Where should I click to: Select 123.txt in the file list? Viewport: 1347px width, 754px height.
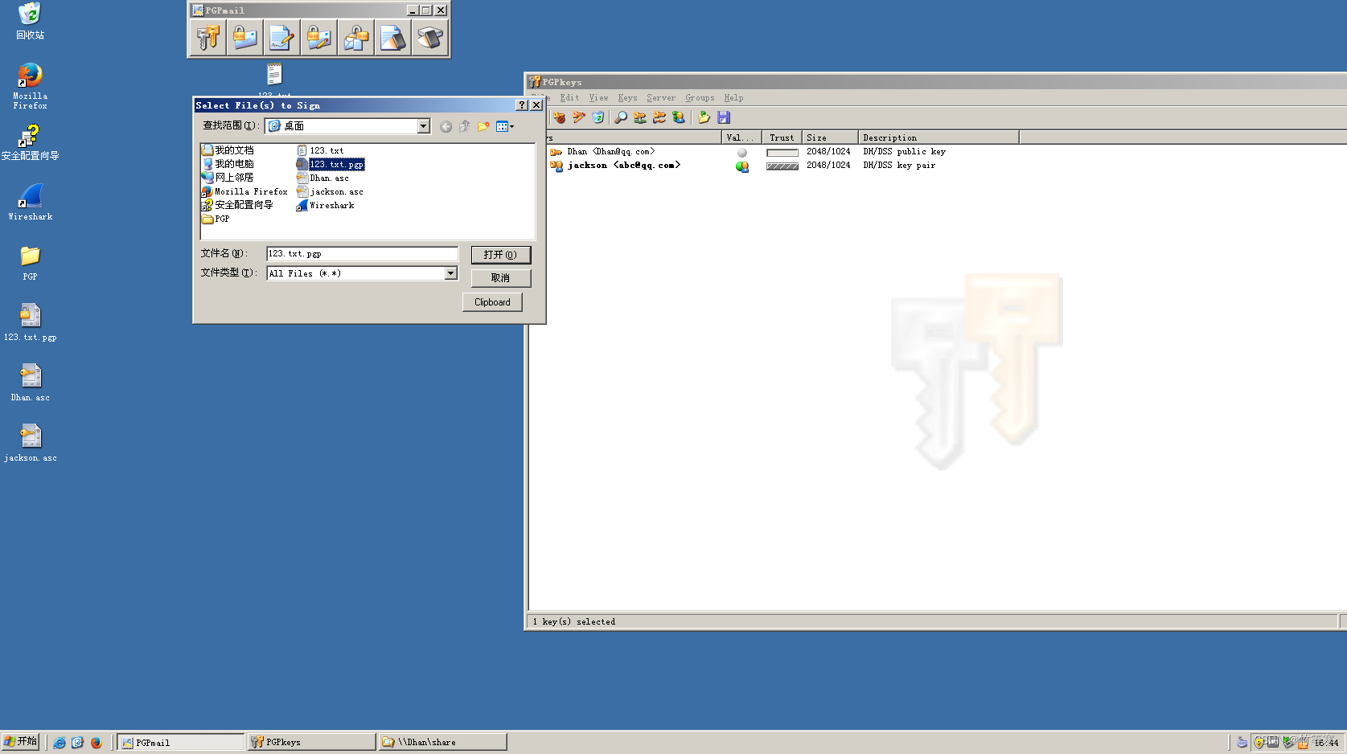coord(320,150)
